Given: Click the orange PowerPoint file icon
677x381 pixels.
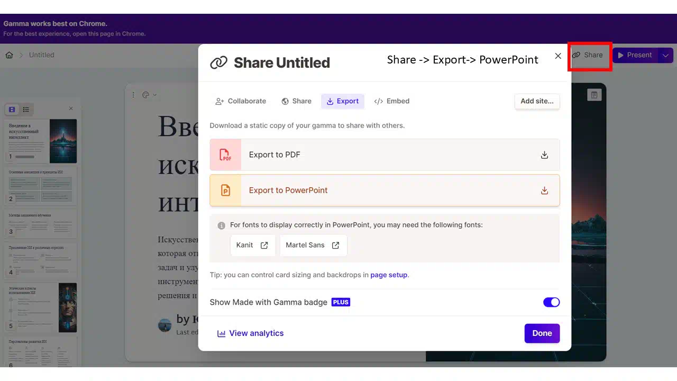Looking at the screenshot, I should point(226,190).
